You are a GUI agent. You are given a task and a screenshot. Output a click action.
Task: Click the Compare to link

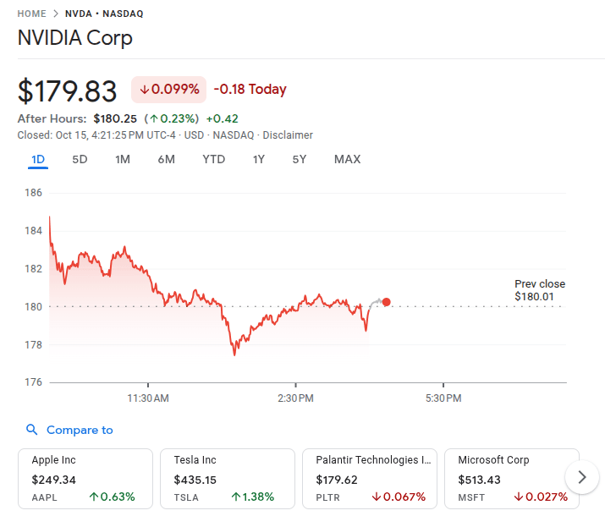[80, 430]
